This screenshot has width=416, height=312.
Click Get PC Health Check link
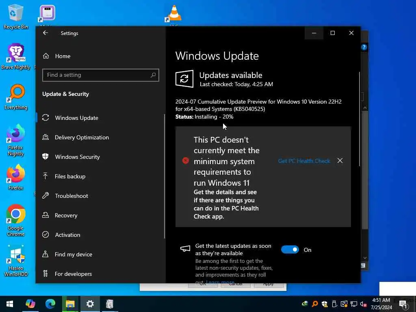[x=304, y=161]
